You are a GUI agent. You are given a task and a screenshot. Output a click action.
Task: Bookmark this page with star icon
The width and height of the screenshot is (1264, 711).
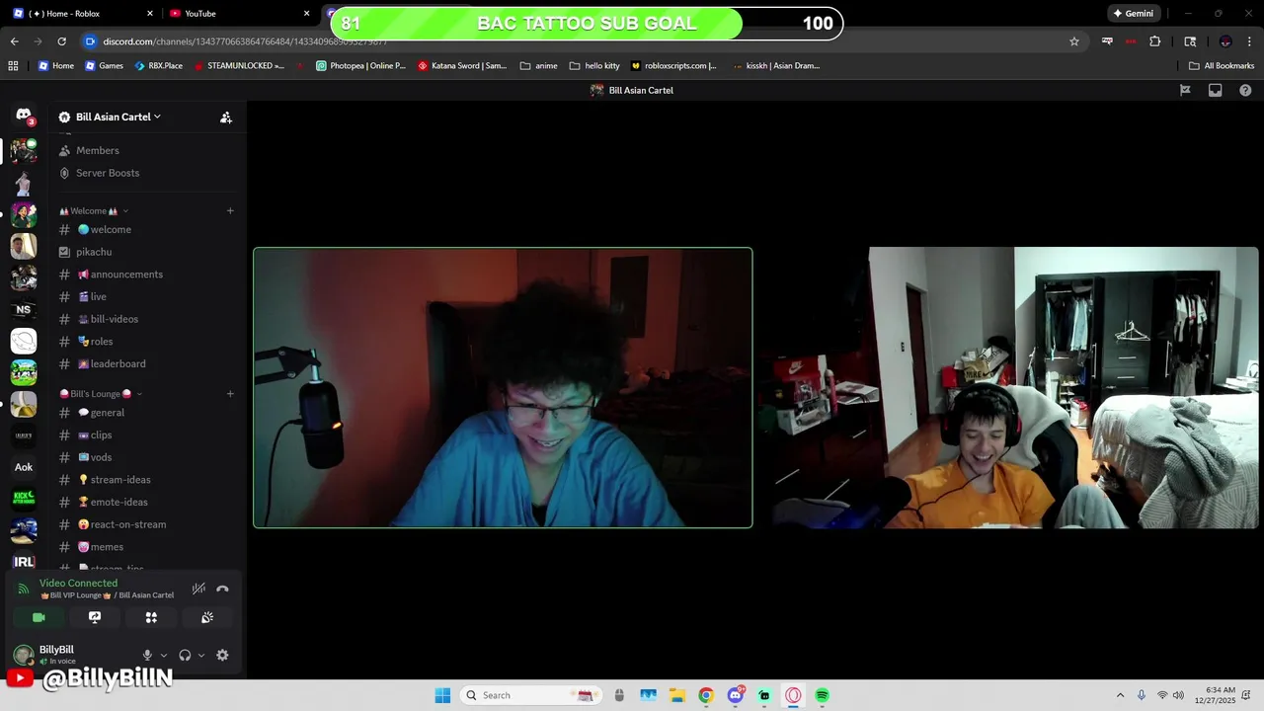pos(1074,41)
